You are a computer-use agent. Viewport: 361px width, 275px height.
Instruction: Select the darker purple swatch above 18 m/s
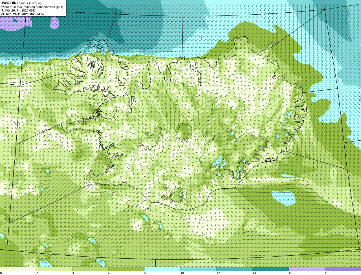point(343,269)
